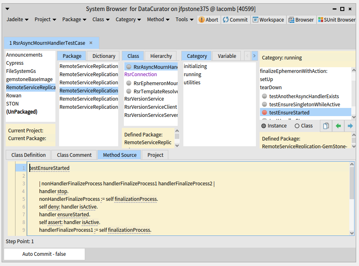Viewport: 359px width, 266px height.
Task: Open the Tools dropdown menu
Action: 185,20
